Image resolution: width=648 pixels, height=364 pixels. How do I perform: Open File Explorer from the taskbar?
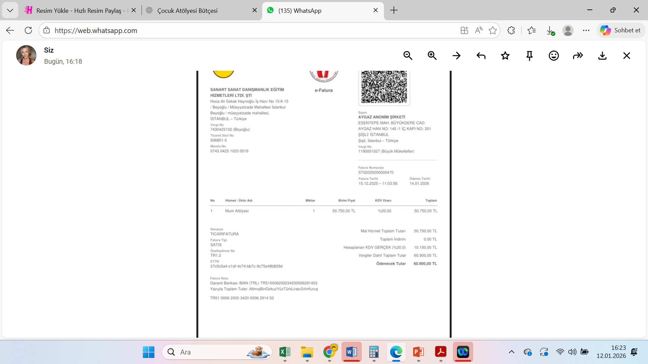point(307,352)
